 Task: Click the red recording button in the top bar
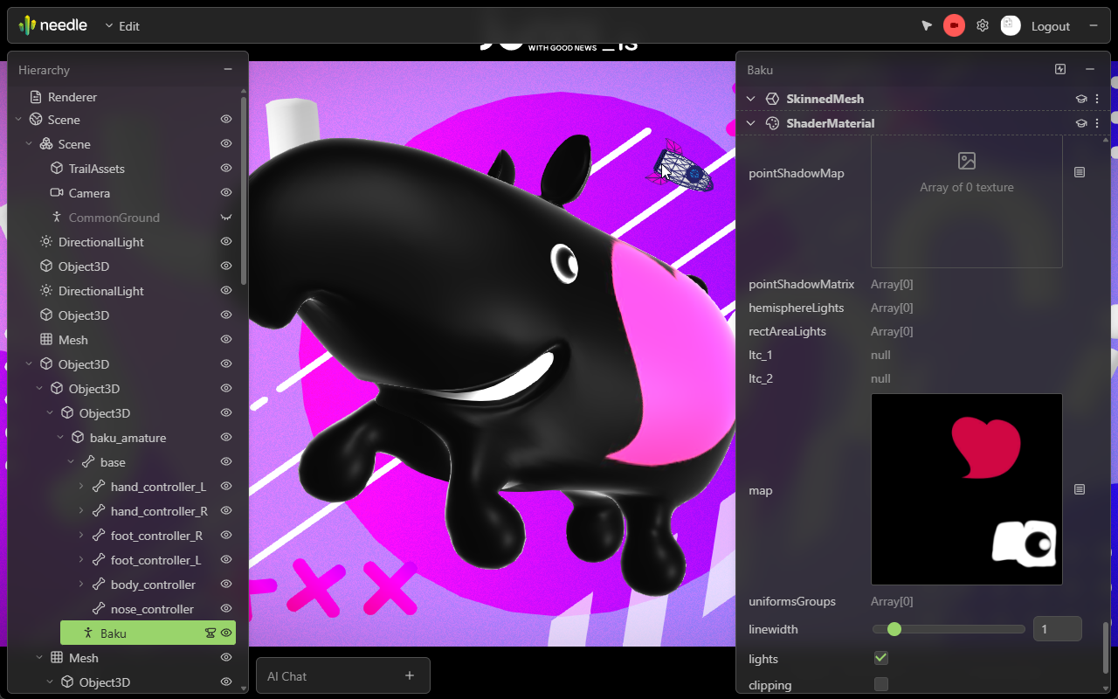(x=954, y=25)
